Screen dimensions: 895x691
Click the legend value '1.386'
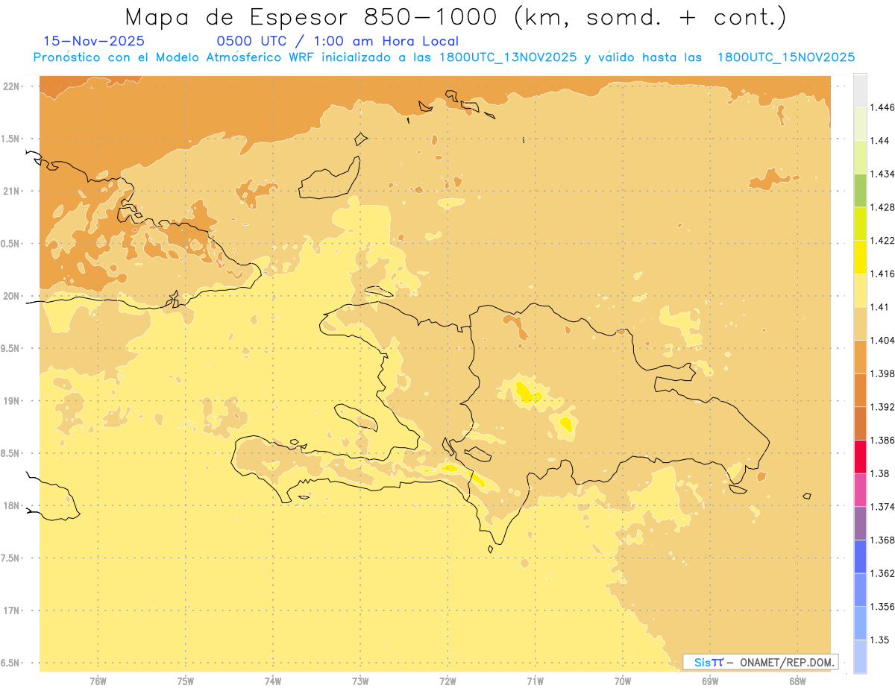[x=883, y=440]
